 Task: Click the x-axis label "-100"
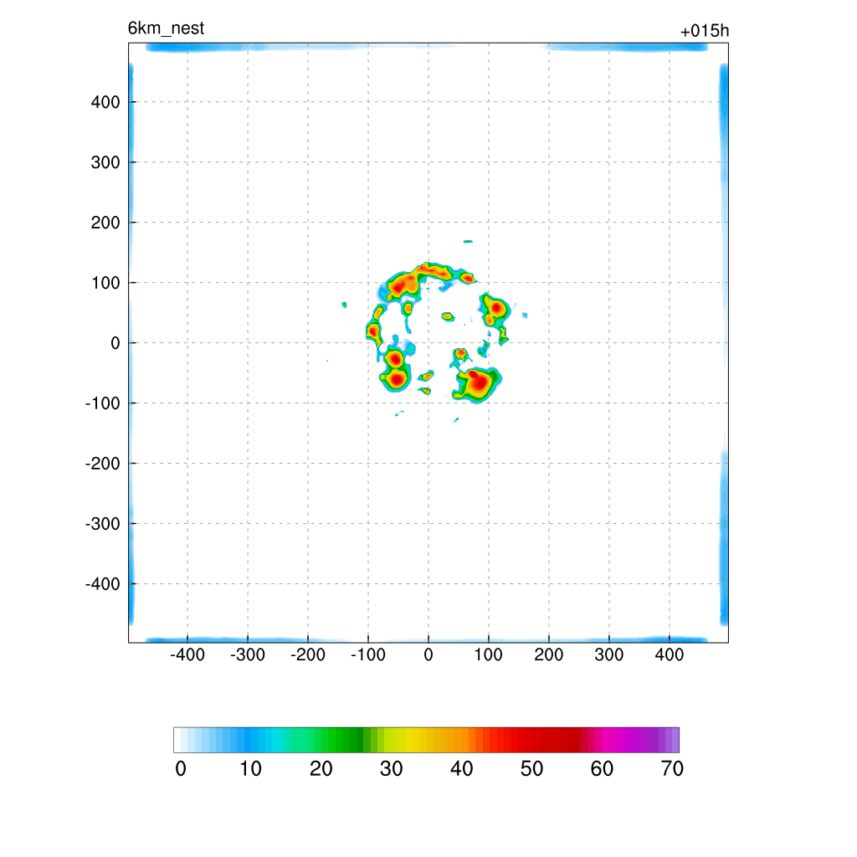[x=368, y=654]
